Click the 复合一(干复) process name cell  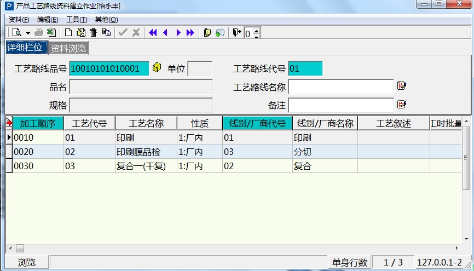tap(146, 166)
